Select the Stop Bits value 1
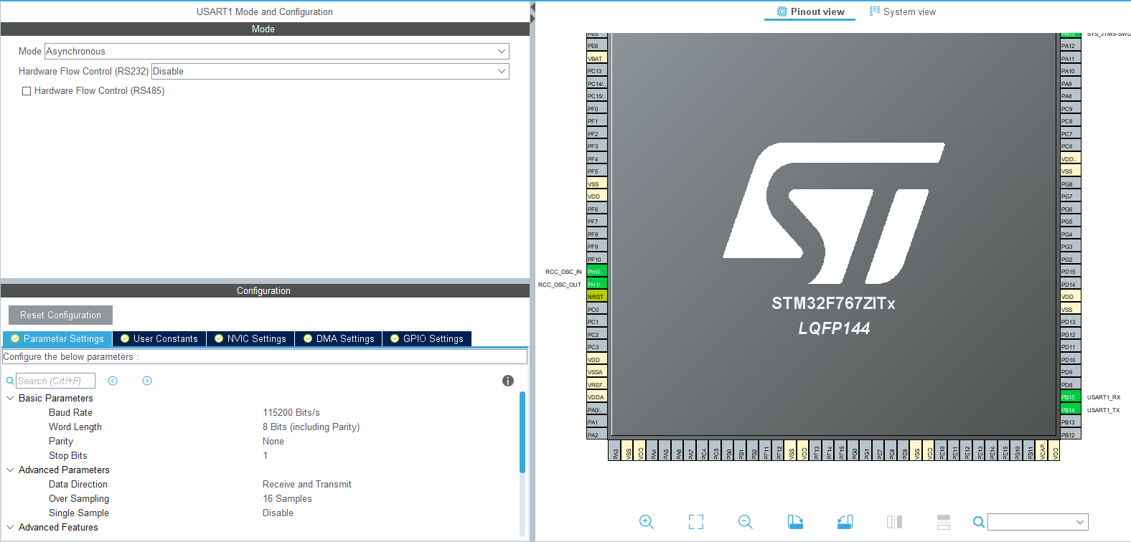This screenshot has width=1131, height=542. [x=265, y=455]
